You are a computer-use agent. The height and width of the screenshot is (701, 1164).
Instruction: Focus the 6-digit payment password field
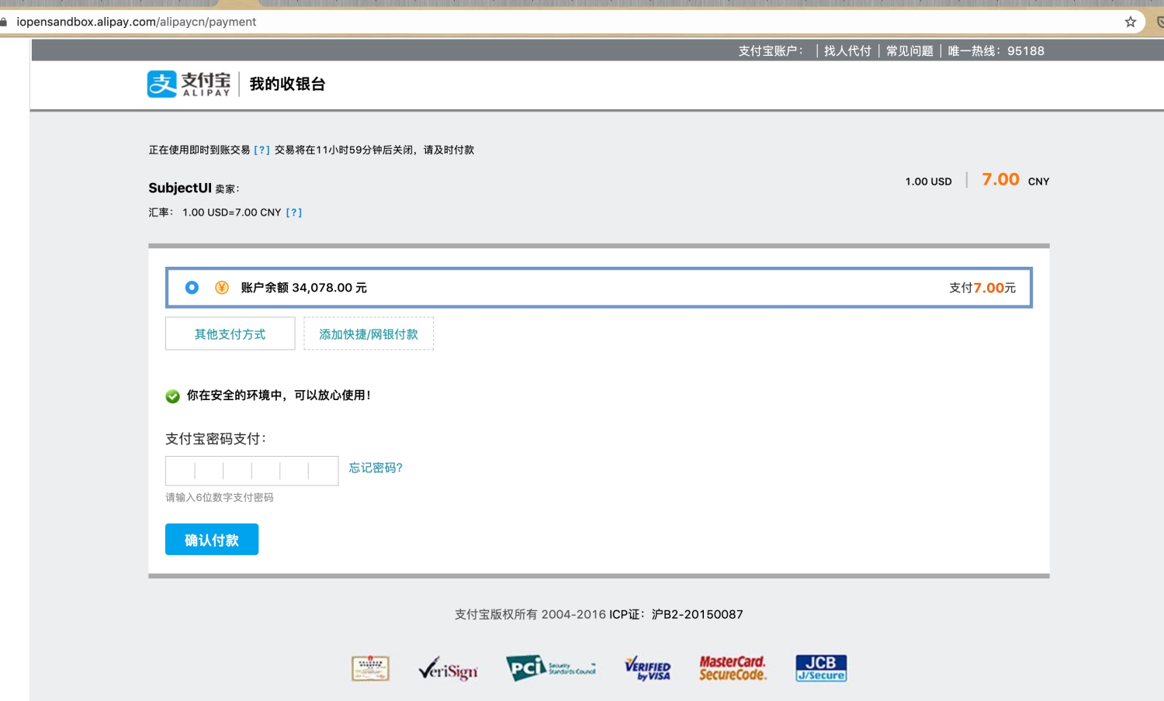click(252, 471)
